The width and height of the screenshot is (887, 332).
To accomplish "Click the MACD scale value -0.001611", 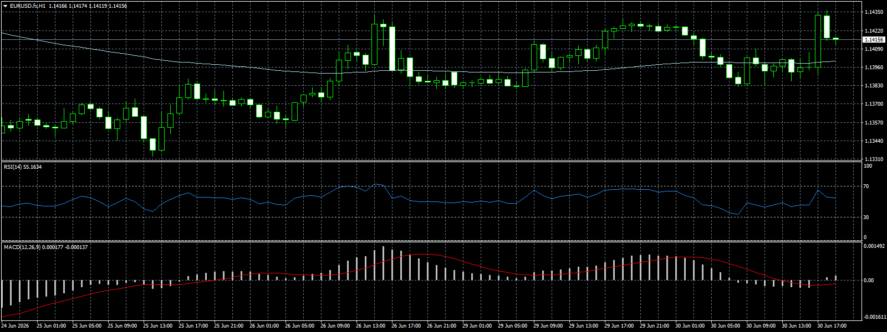I will [874, 318].
